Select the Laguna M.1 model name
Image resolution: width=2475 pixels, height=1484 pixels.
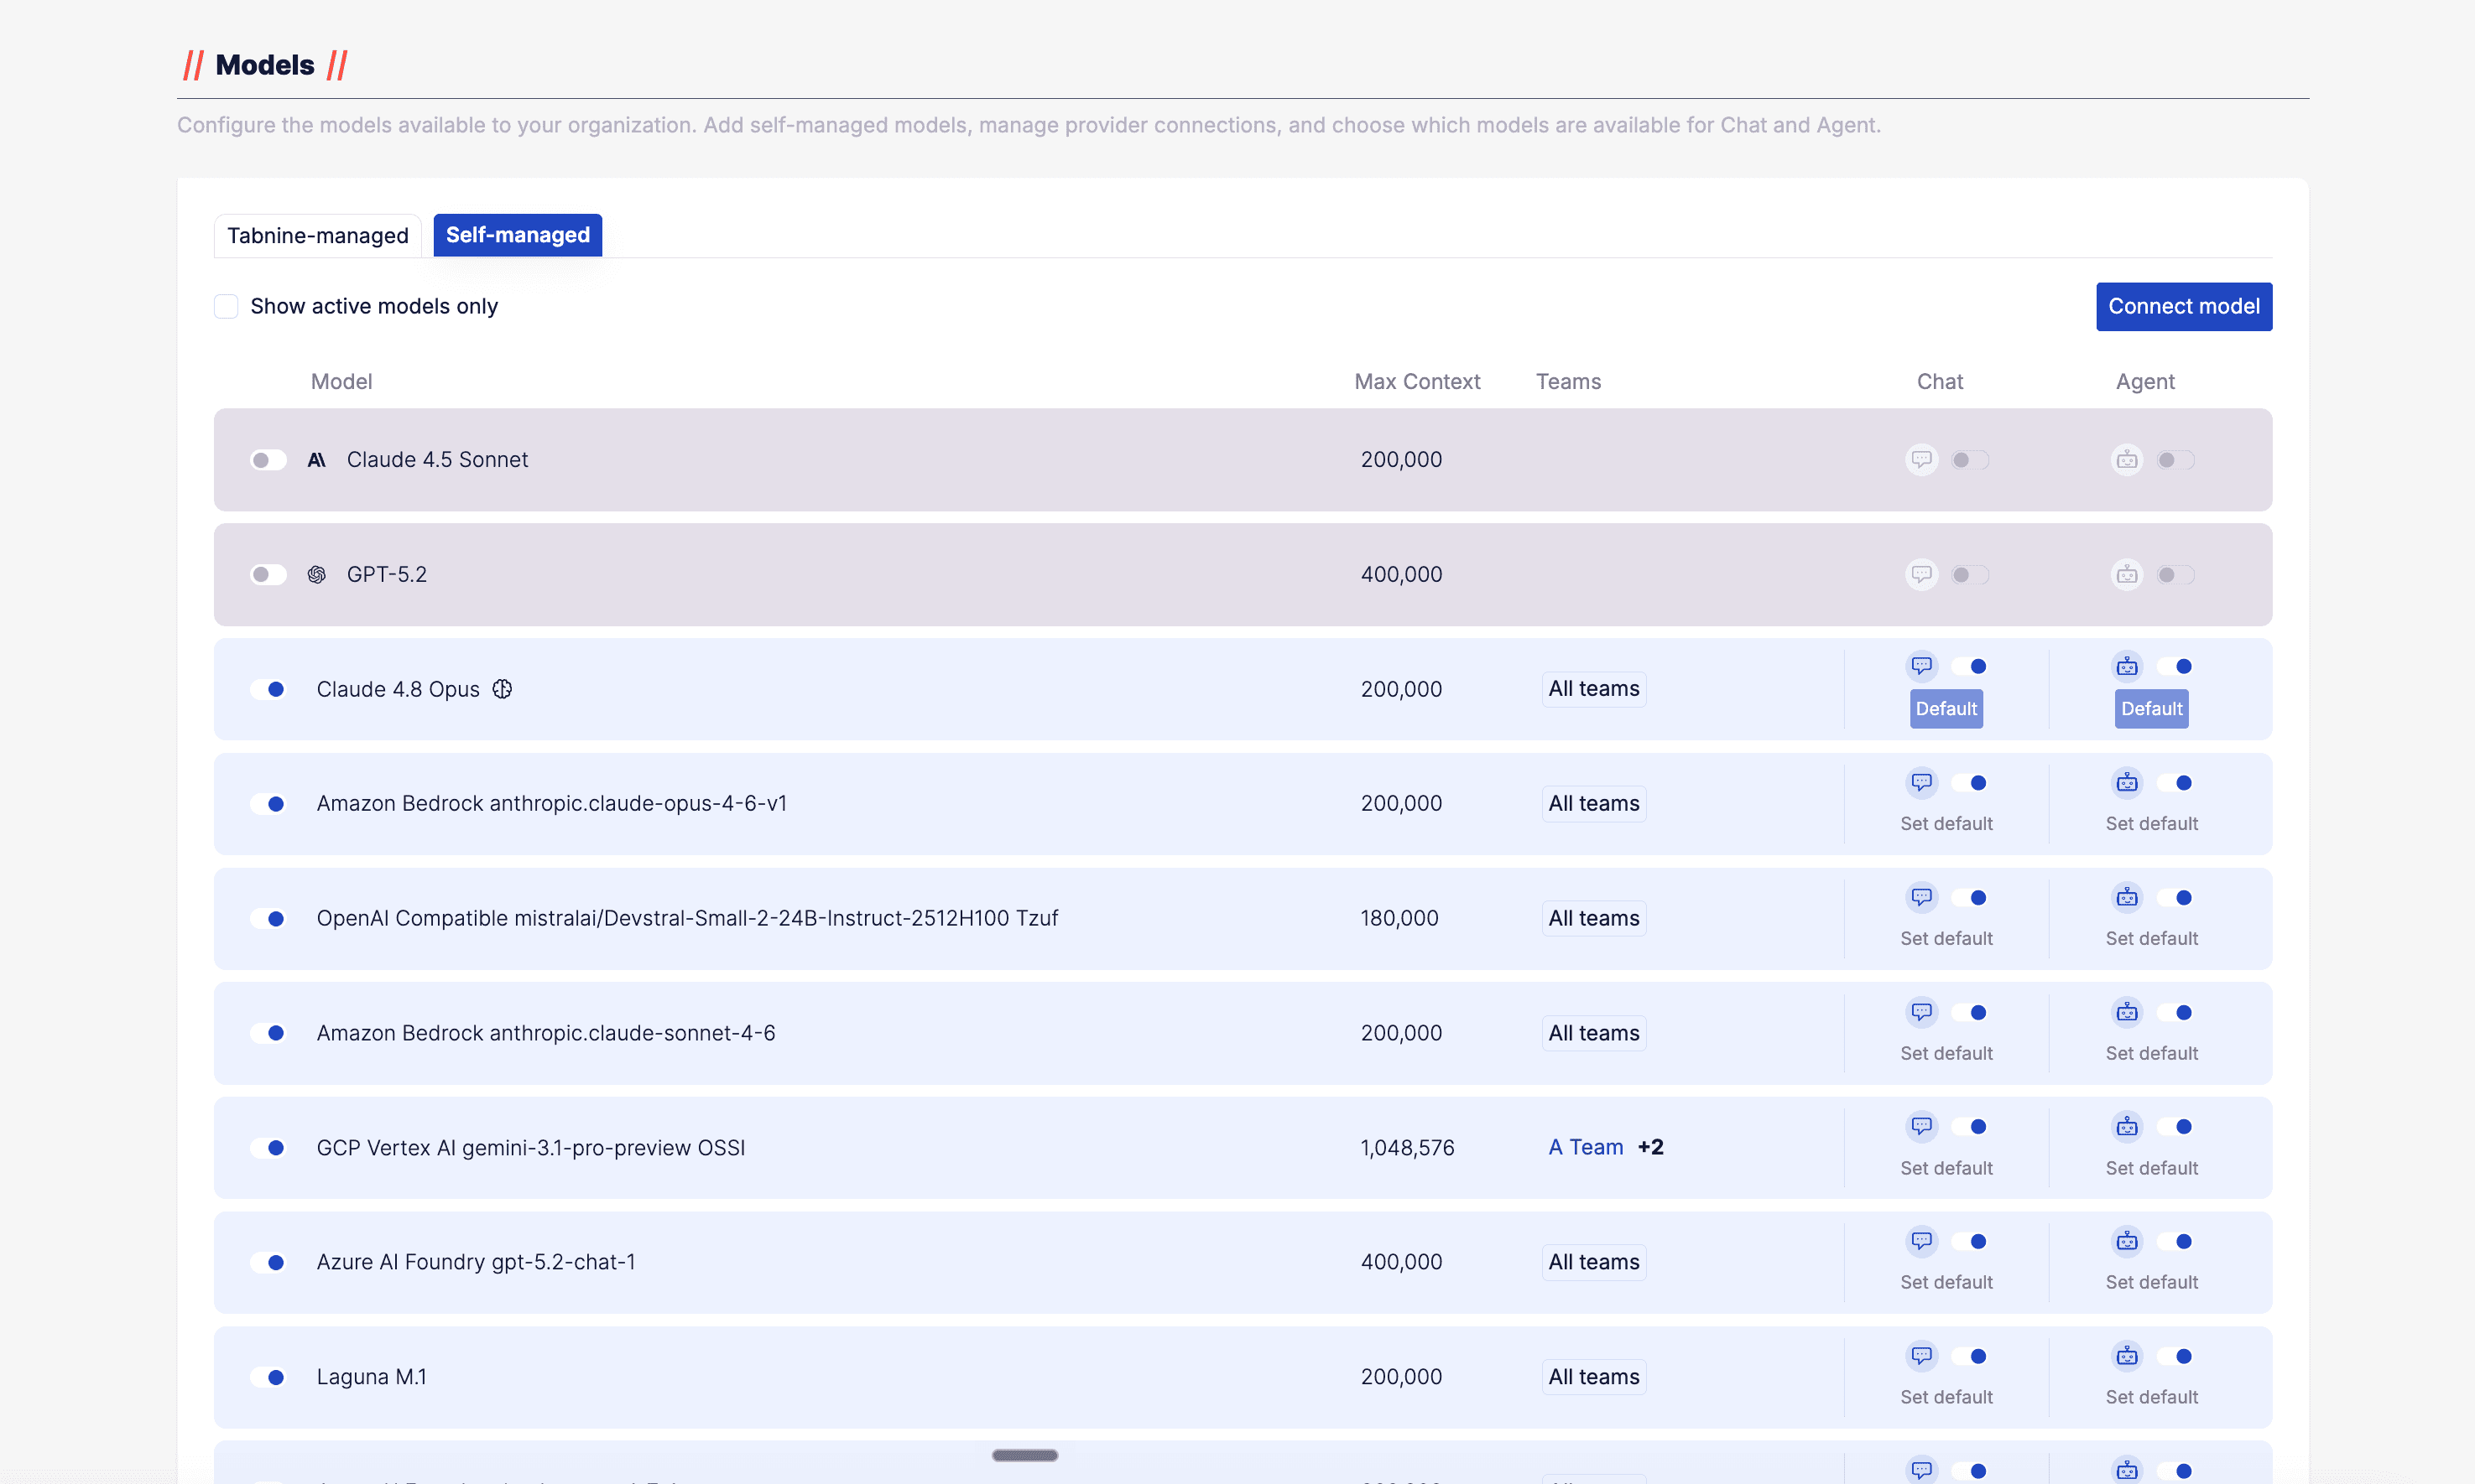[371, 1377]
